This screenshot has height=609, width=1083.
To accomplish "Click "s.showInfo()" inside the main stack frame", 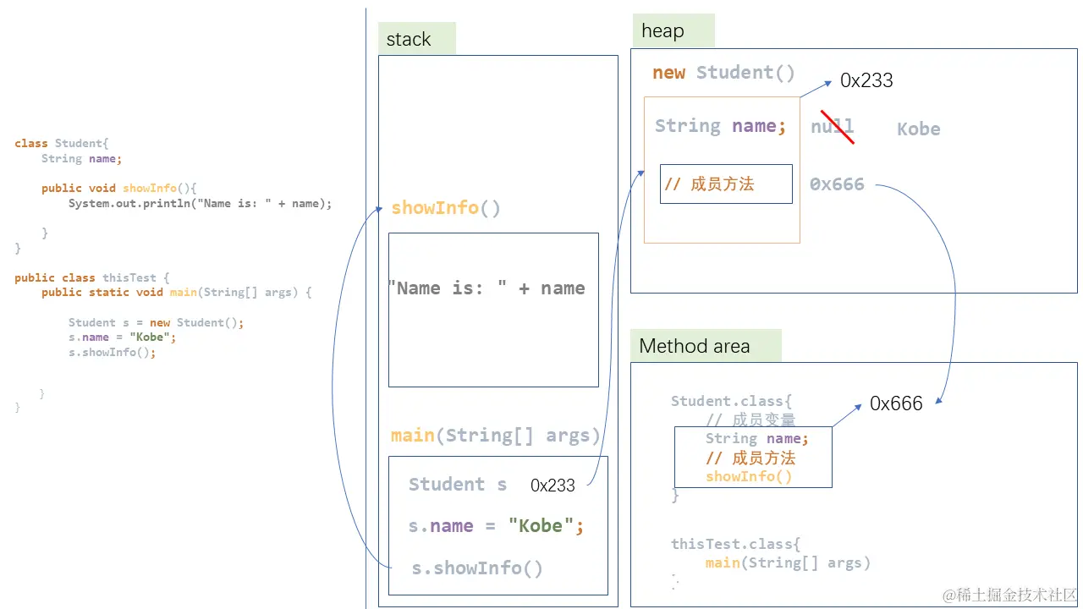I will (x=477, y=568).
